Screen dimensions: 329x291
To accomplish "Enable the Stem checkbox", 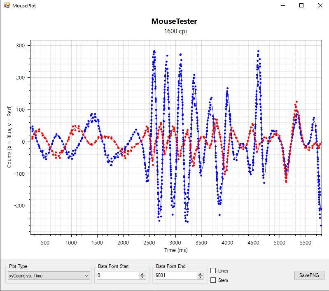I will click(x=213, y=280).
